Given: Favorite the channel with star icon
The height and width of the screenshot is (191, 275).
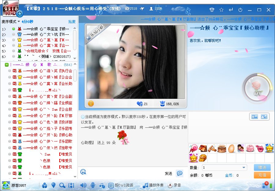Looking at the screenshot, I should click(x=222, y=10).
